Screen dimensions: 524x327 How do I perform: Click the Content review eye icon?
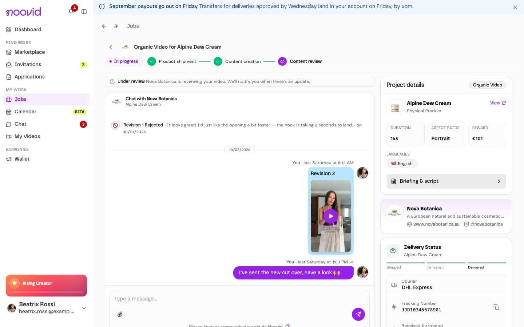(282, 61)
